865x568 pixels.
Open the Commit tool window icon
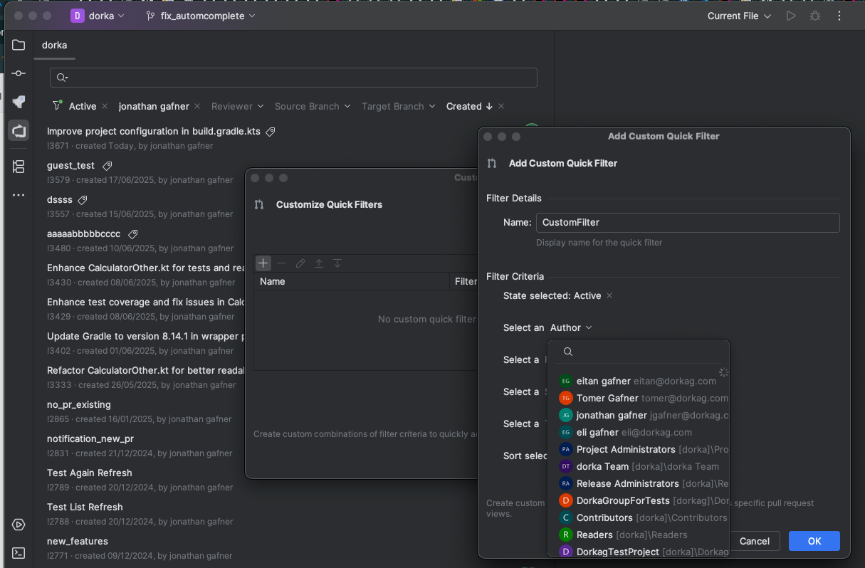(x=19, y=73)
